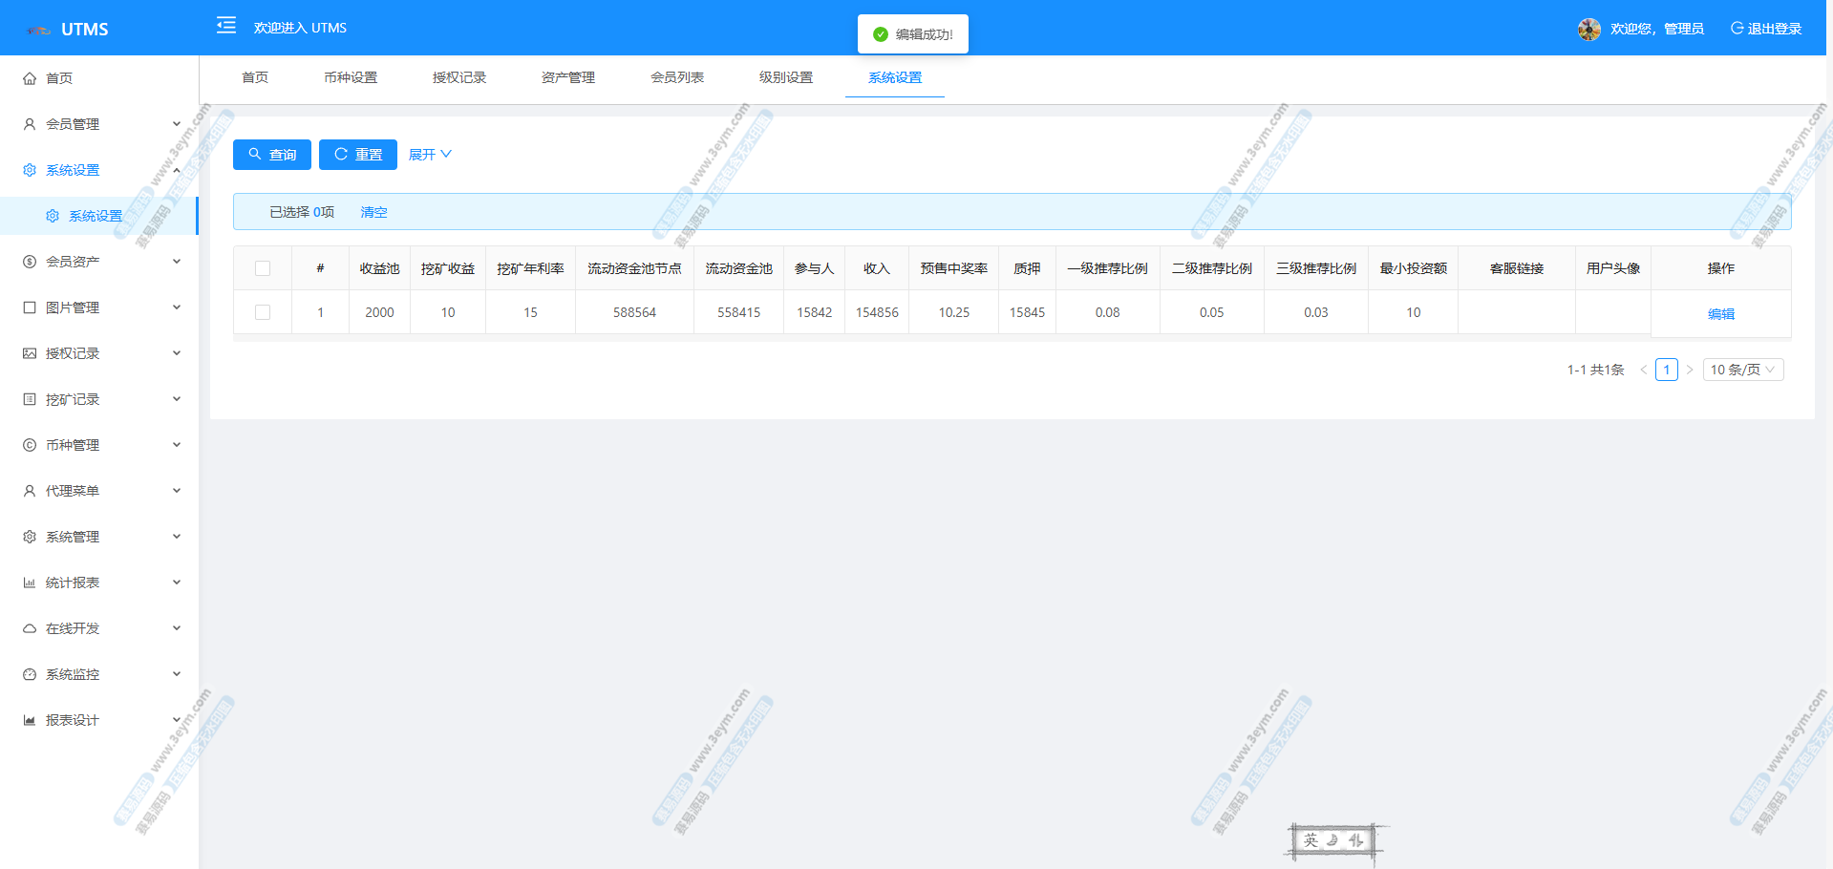Click the 会员资产 coin icon
The image size is (1833, 869).
click(x=30, y=262)
